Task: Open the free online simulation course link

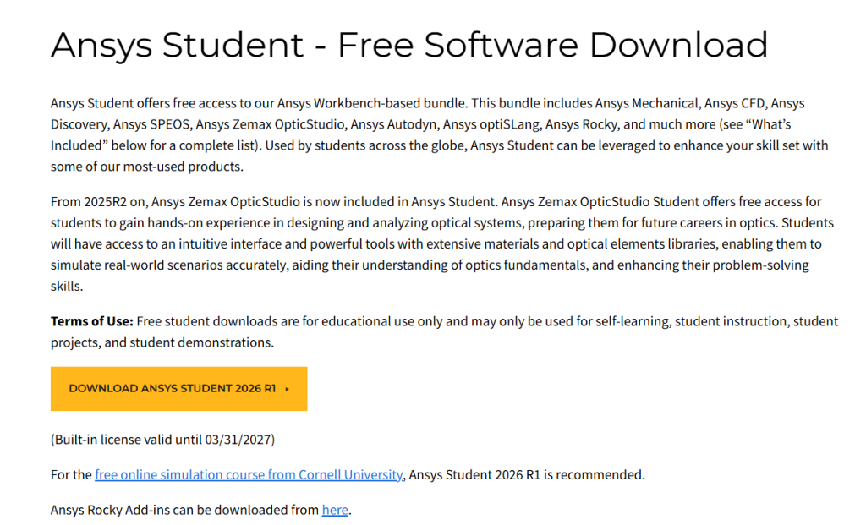Action: pyautogui.click(x=249, y=474)
